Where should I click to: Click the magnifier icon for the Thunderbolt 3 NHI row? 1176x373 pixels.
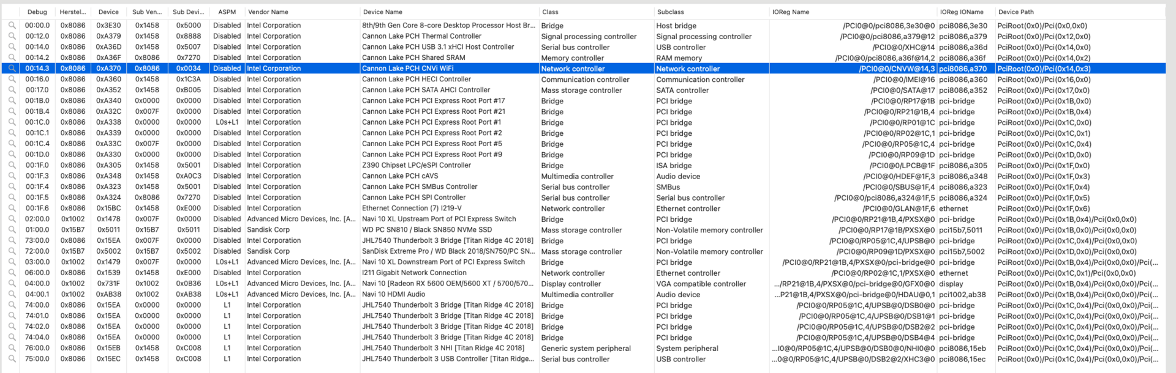click(x=12, y=348)
